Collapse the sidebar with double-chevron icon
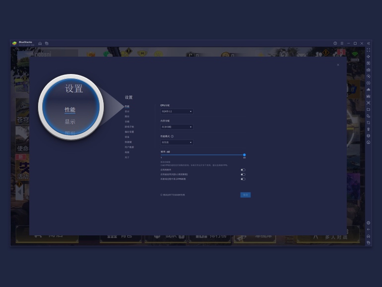The width and height of the screenshot is (382, 287). tap(368, 43)
